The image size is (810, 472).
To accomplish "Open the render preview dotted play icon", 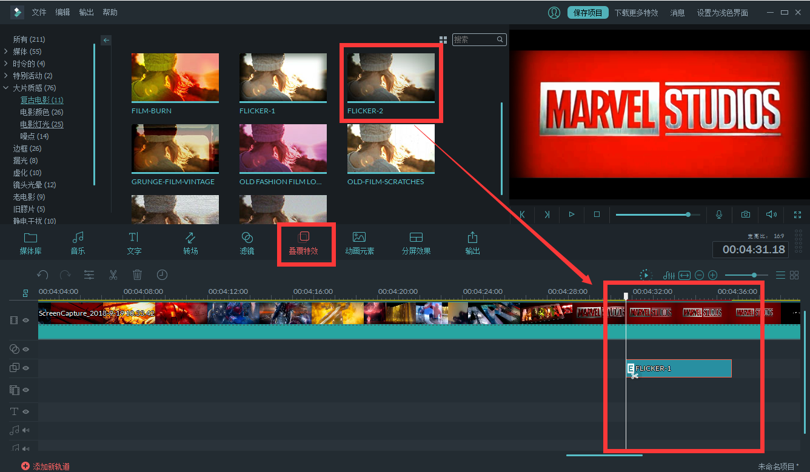I will [646, 275].
